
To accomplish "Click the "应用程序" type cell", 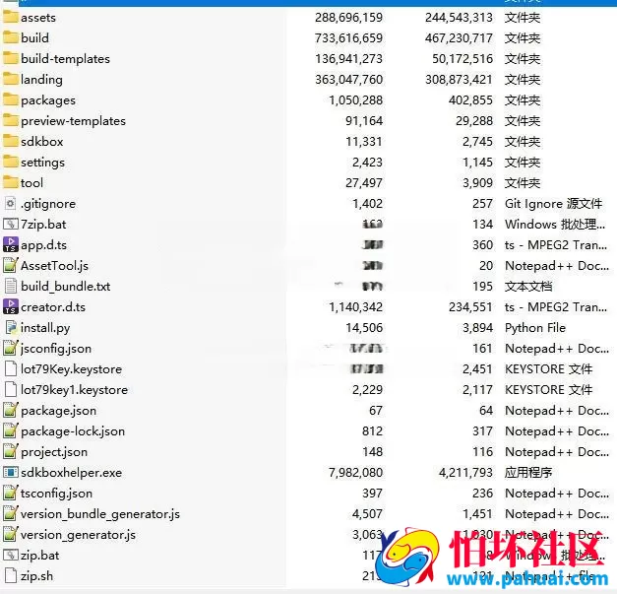I will click(528, 472).
